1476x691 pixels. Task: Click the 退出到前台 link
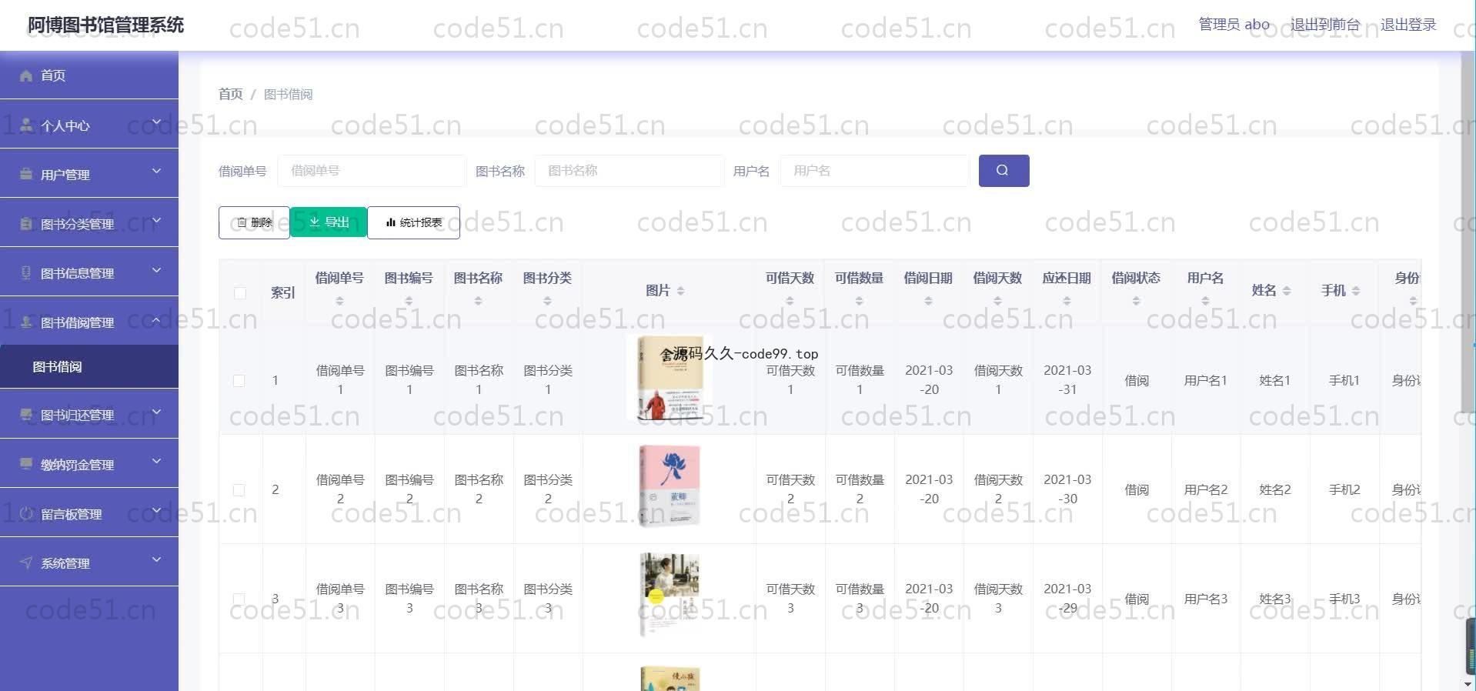point(1325,25)
